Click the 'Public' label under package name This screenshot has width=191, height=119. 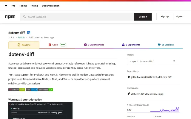pos(21,37)
